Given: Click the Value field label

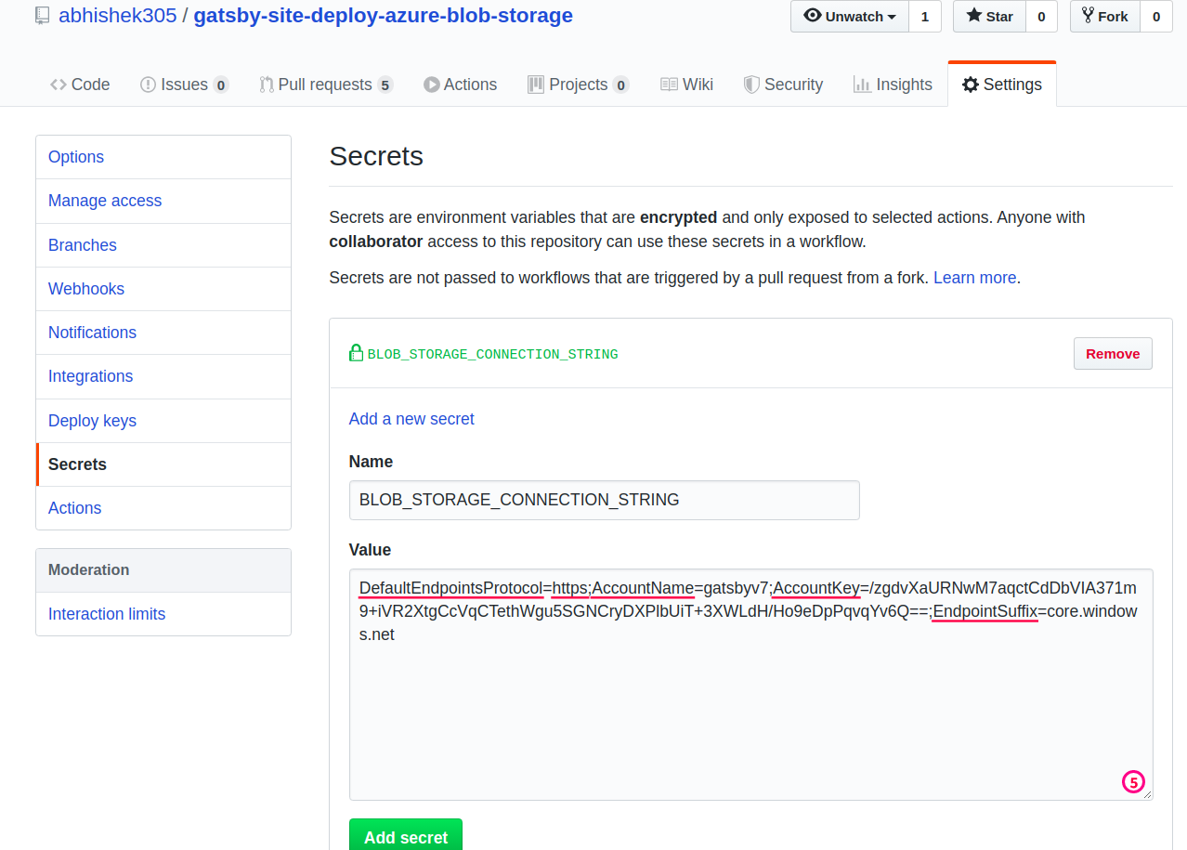Looking at the screenshot, I should 370,549.
